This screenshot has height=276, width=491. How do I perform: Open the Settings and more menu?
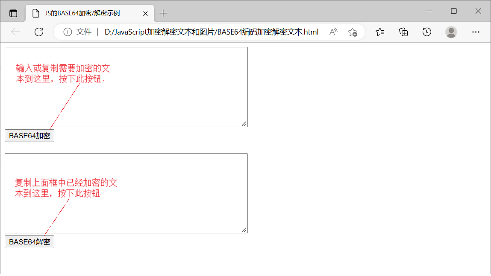click(476, 32)
